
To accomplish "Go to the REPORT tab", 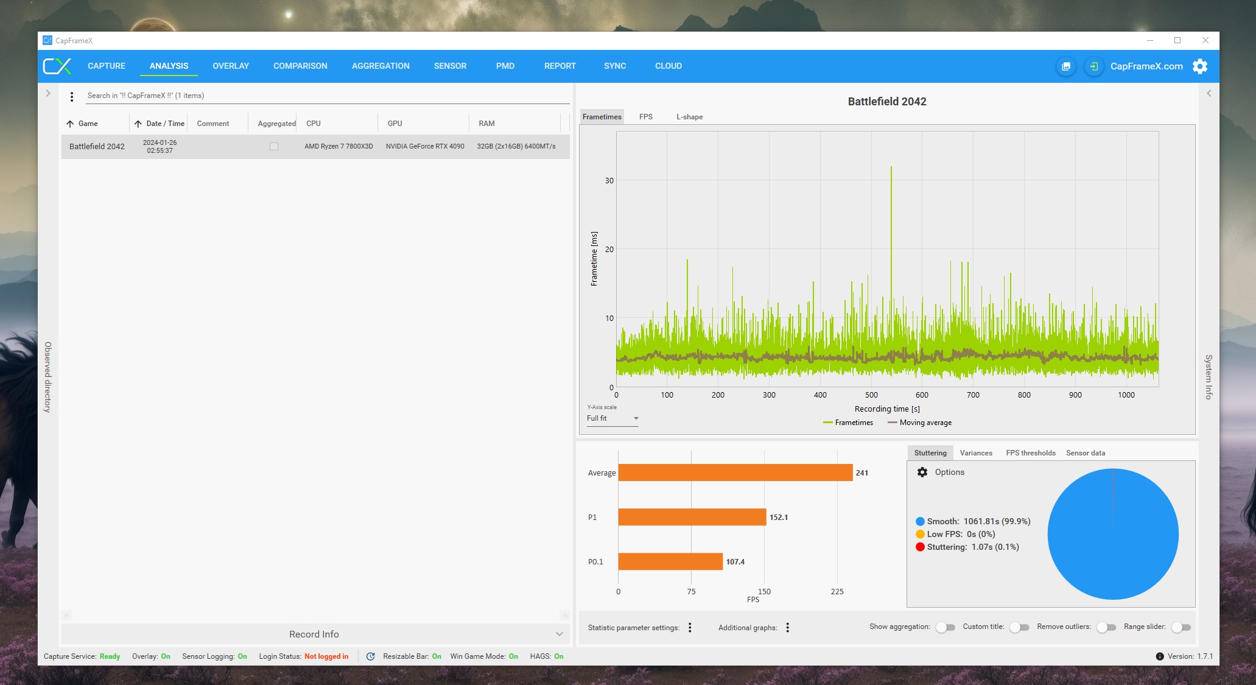I will (560, 66).
